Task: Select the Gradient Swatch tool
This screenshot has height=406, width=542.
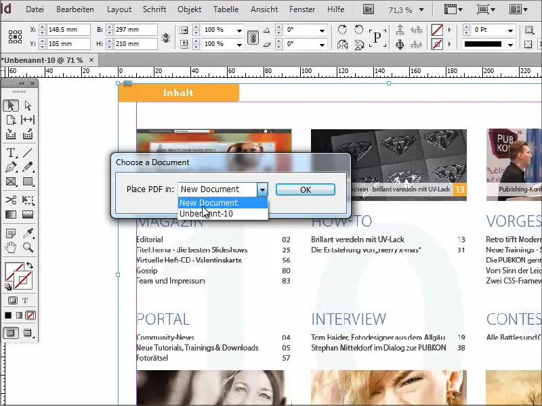Action: click(11, 214)
